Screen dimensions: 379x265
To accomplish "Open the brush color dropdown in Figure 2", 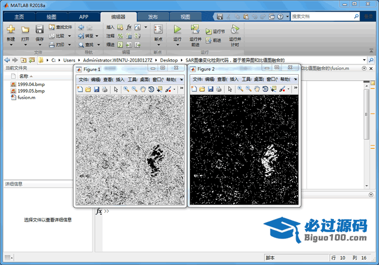I will point(288,90).
